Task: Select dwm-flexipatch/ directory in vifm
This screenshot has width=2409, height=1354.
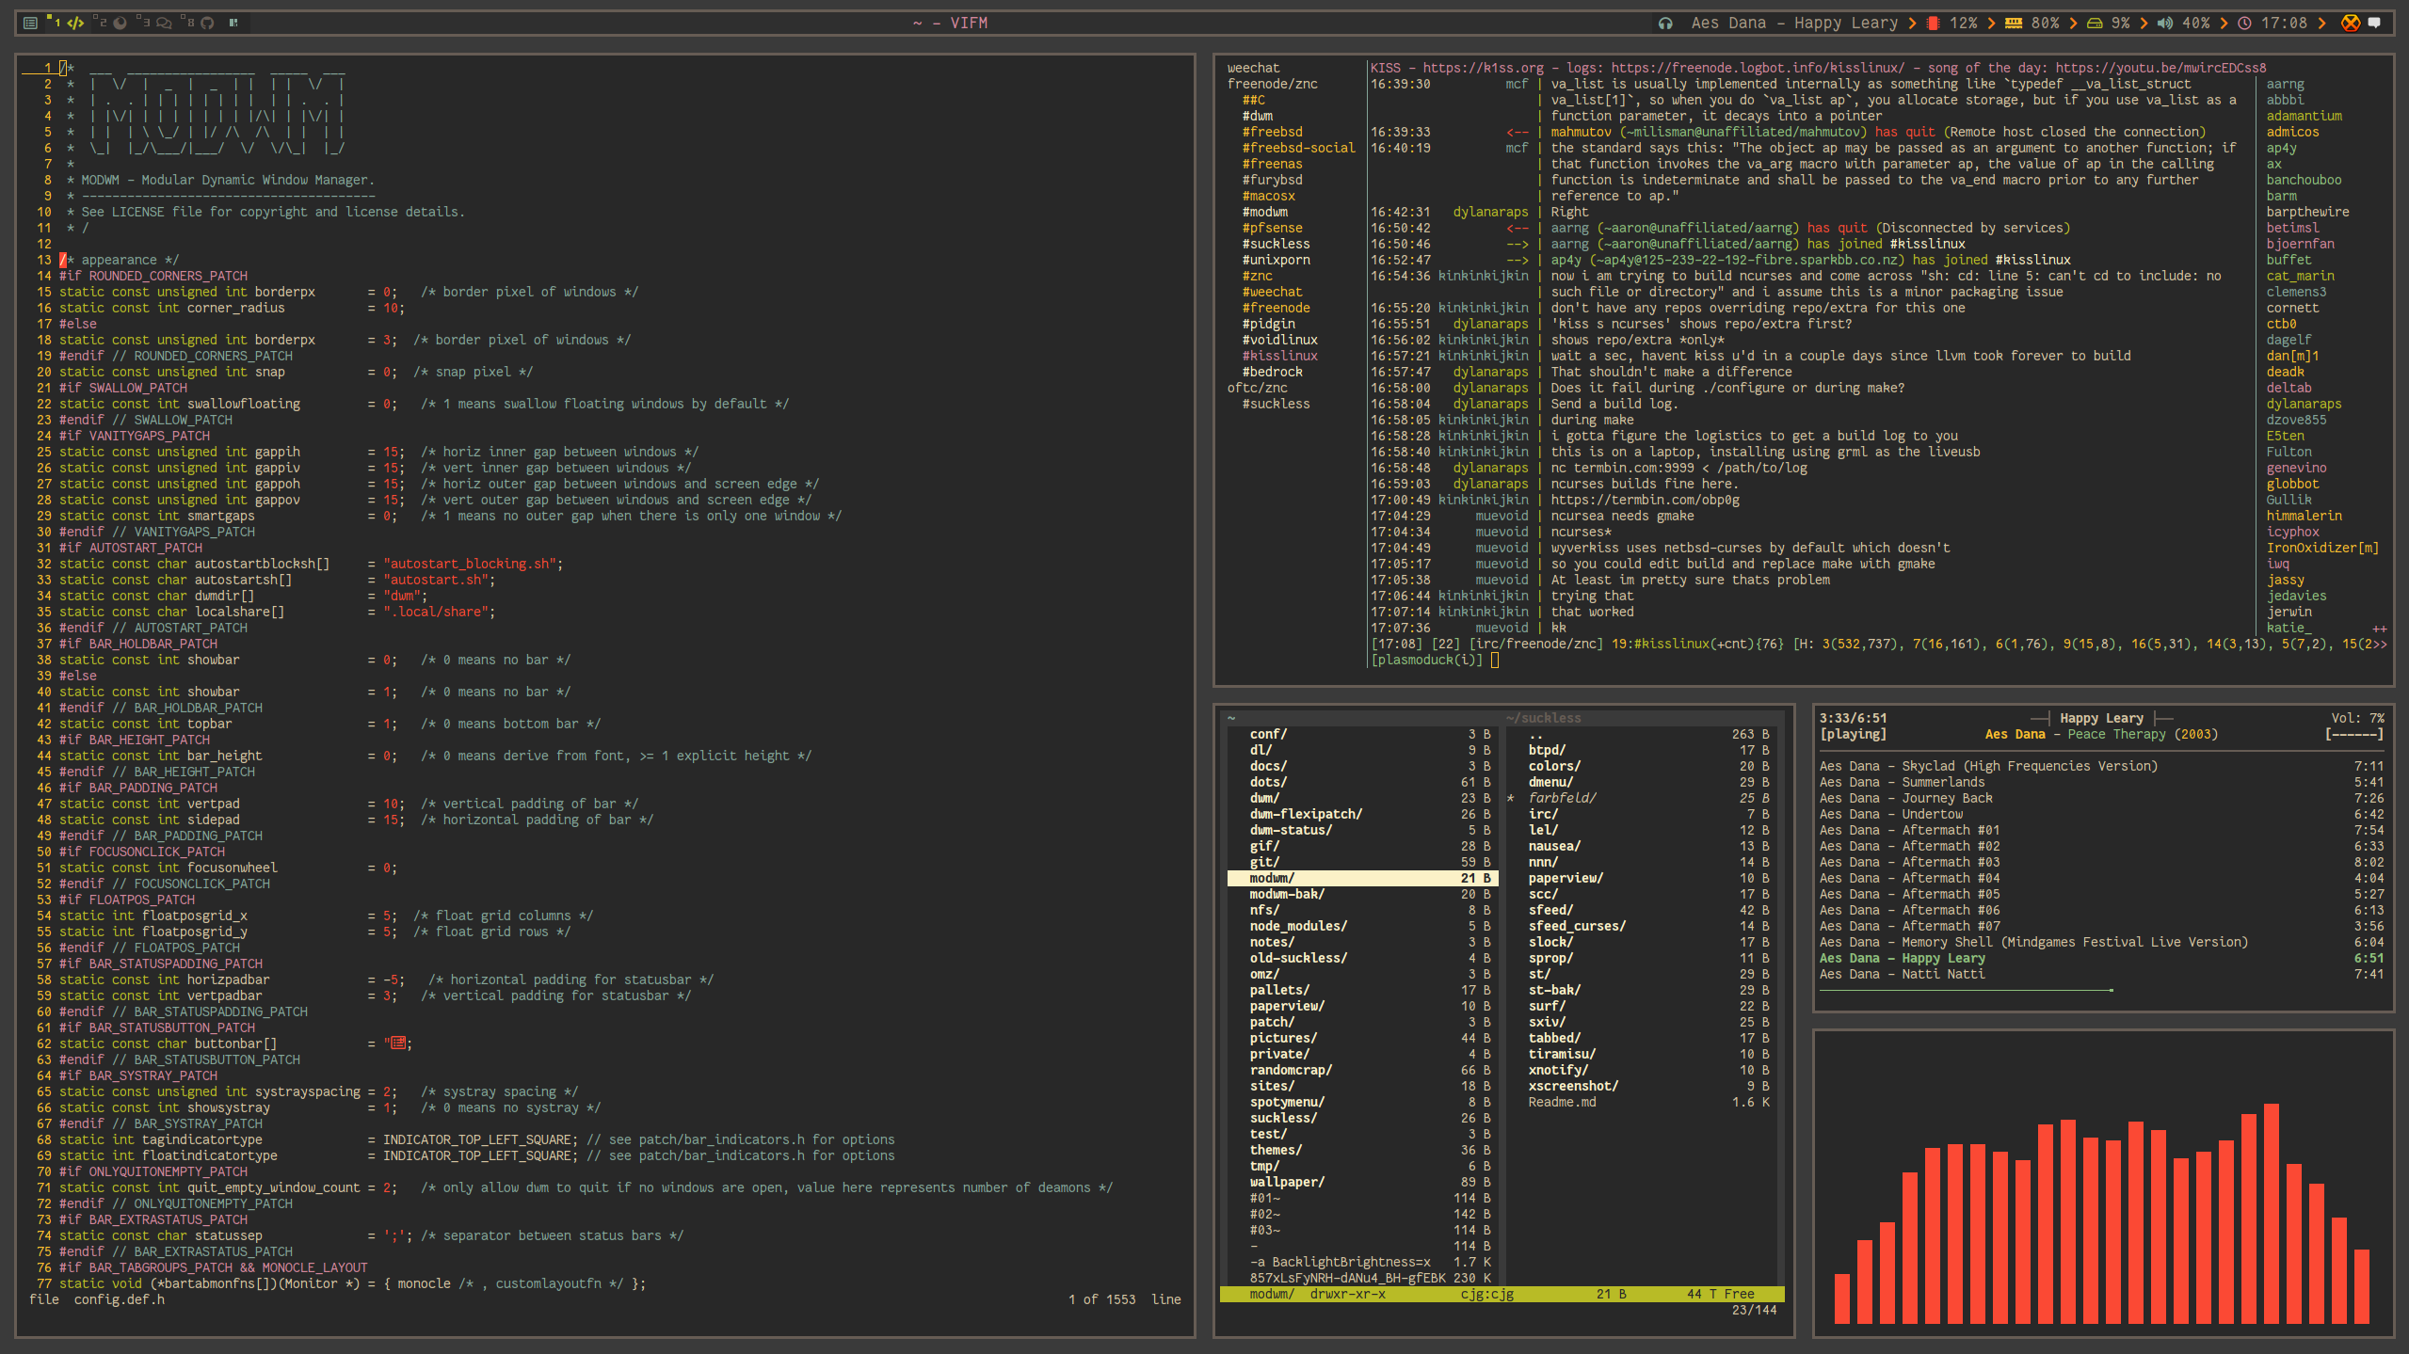Action: tap(1306, 814)
